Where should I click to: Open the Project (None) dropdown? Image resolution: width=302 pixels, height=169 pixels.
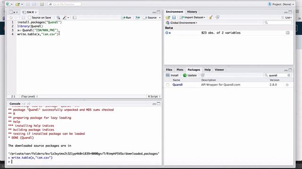(281, 4)
